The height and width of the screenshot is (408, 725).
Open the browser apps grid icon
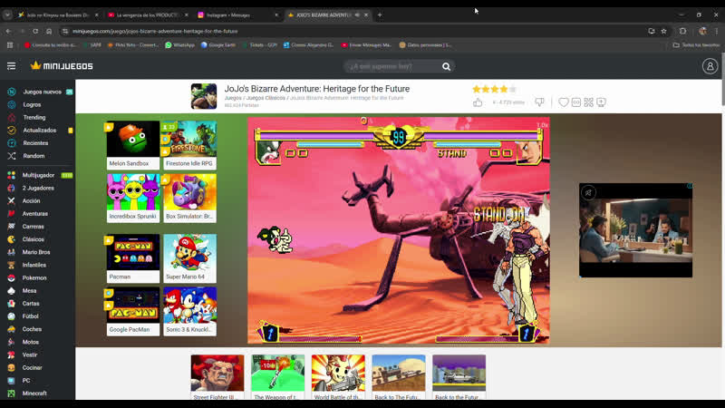10,44
